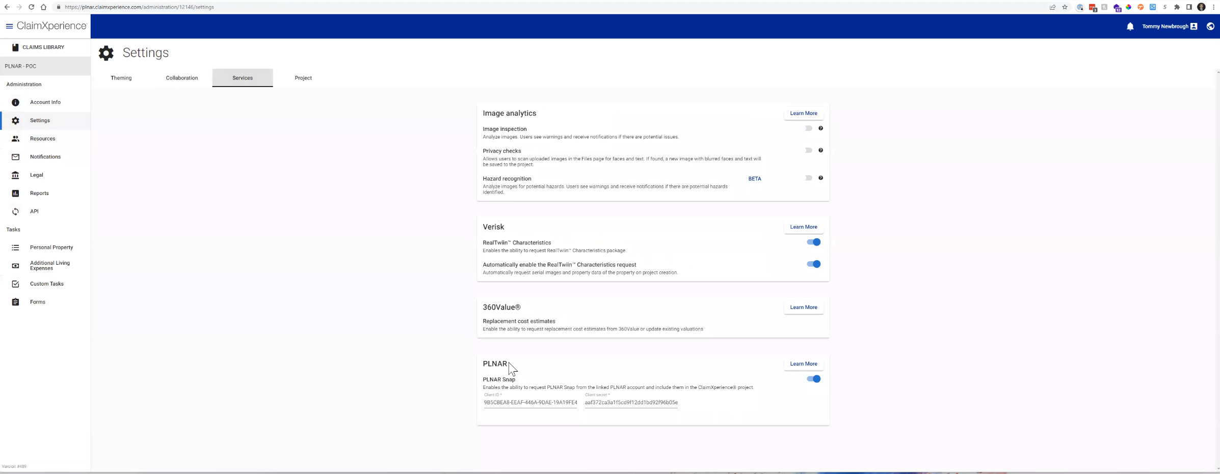Click the Account Info icon
Viewport: 1220px width, 474px height.
pyautogui.click(x=15, y=102)
